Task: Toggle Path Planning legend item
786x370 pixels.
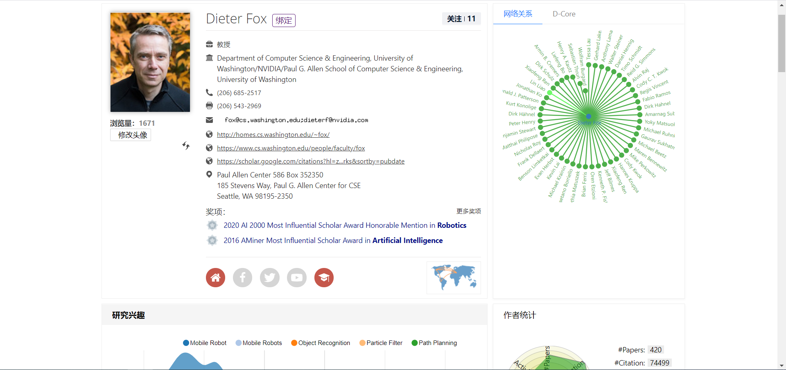Action: (434, 343)
